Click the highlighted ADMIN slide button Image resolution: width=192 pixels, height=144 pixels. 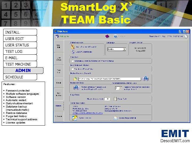pyautogui.click(x=23, y=70)
